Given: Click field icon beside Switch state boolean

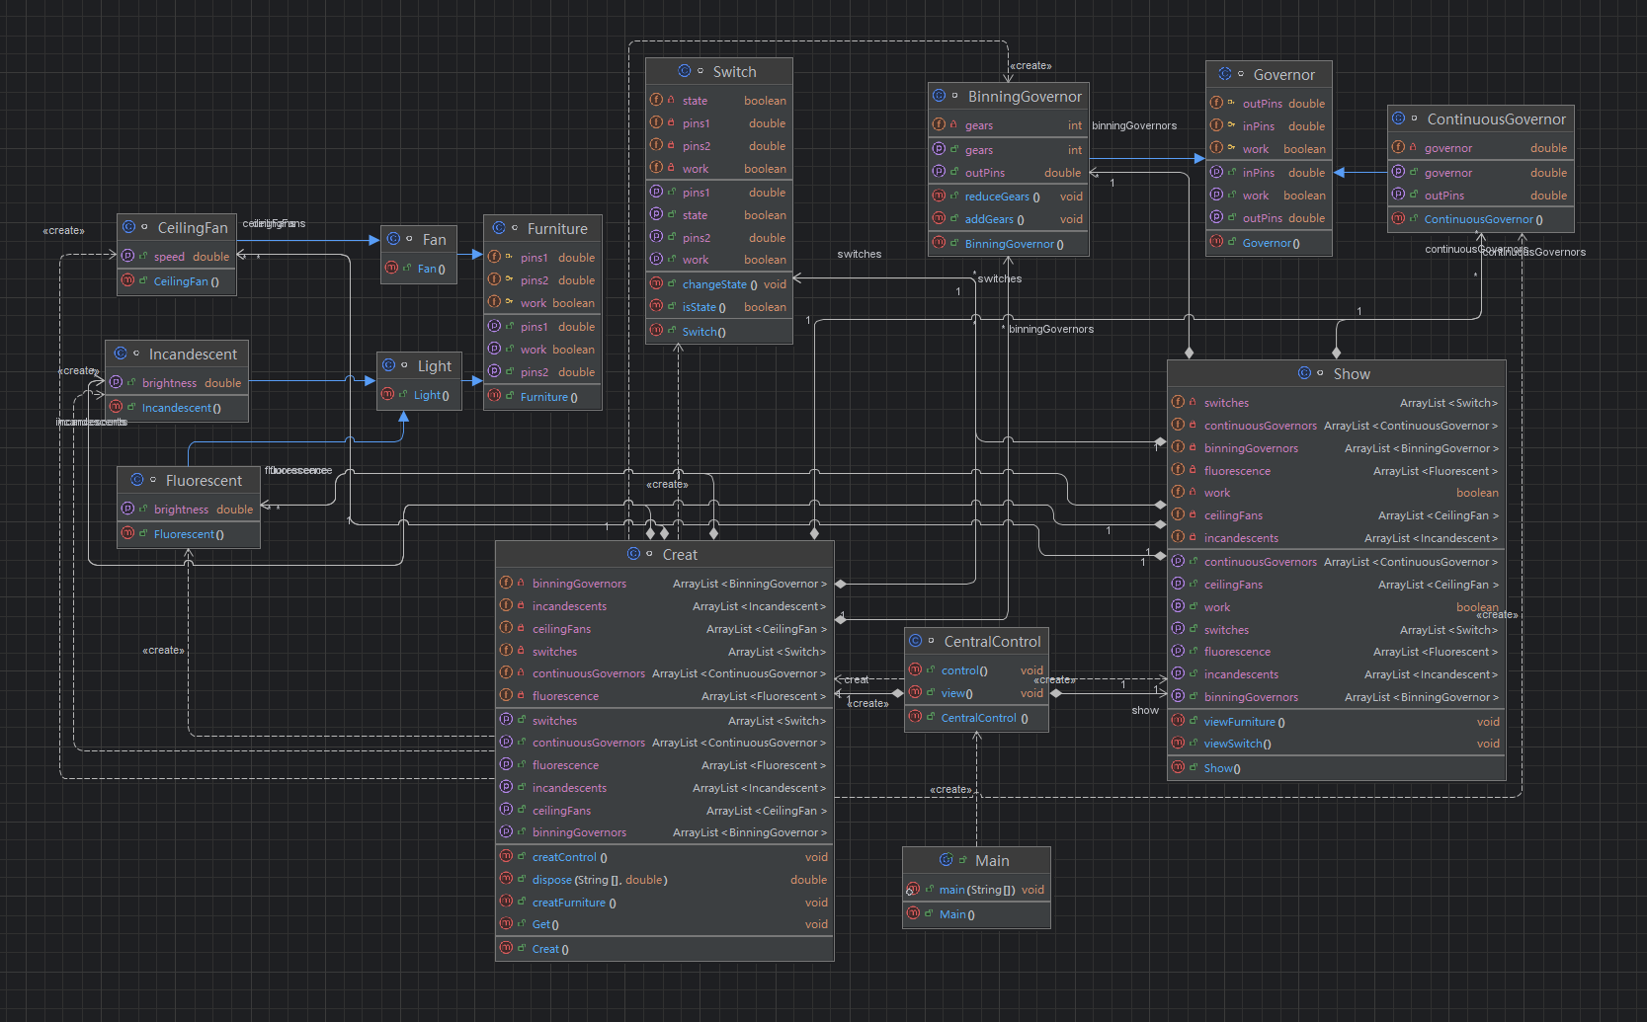Looking at the screenshot, I should [656, 100].
